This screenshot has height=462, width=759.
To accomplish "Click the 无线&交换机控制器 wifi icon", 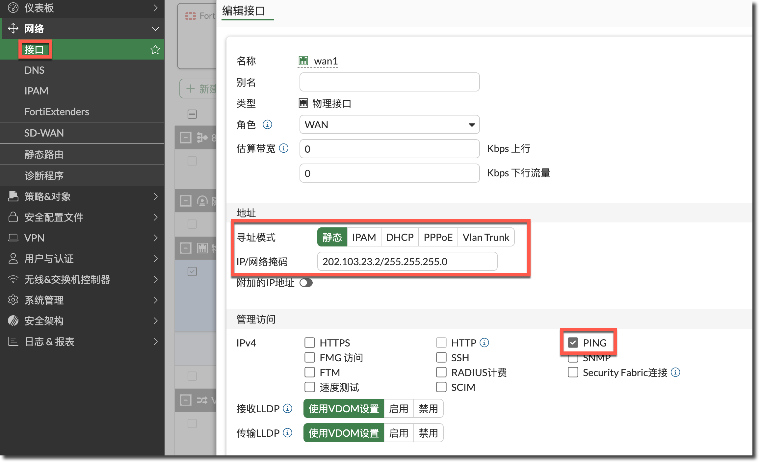I will click(x=13, y=279).
